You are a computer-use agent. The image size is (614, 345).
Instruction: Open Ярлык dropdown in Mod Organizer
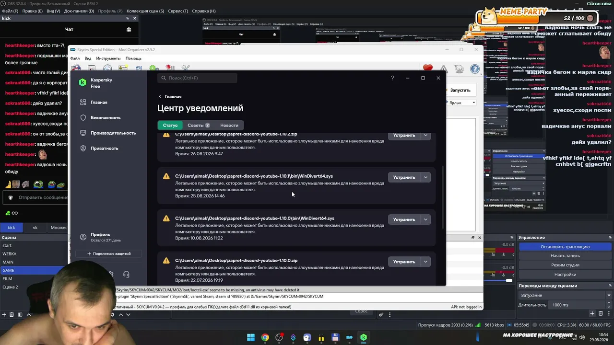(461, 103)
